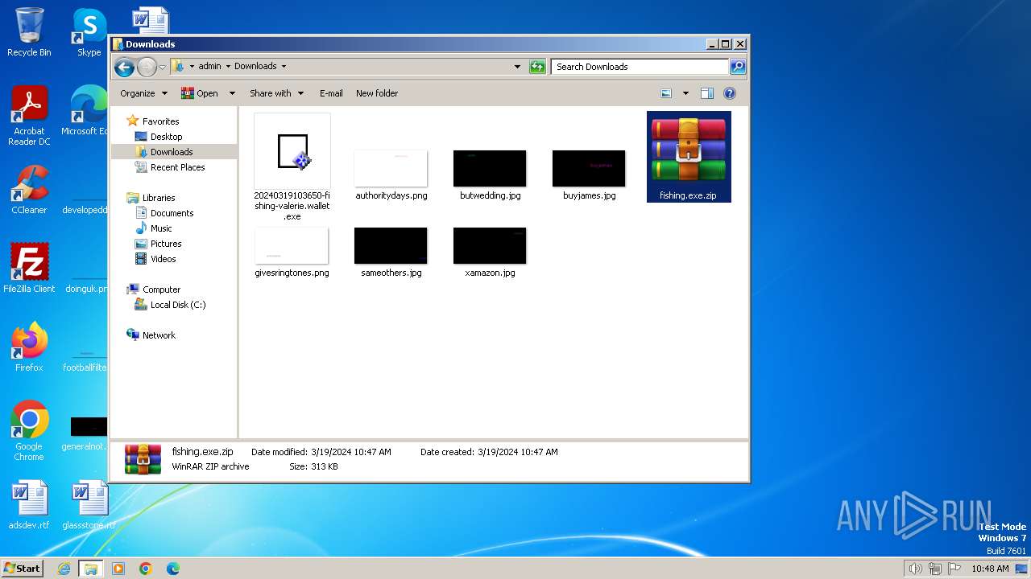This screenshot has height=579, width=1031.
Task: Select the fishing-valerie.wallet.exe file
Action: [292, 167]
